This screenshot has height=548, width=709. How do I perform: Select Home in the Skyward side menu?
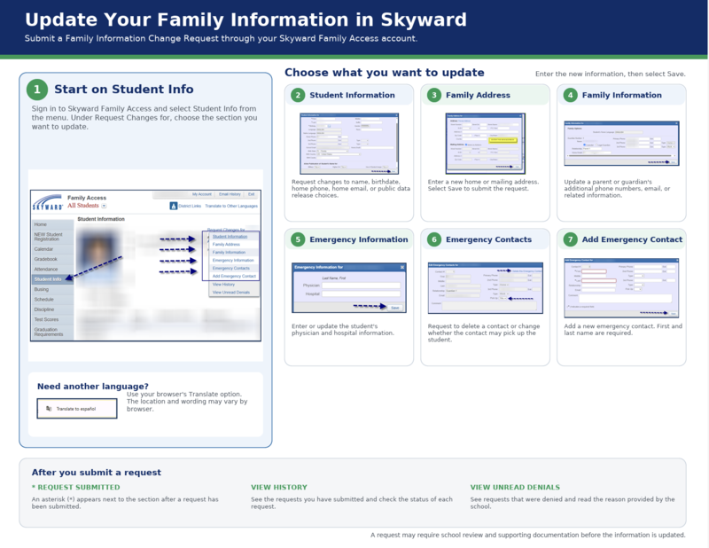point(52,224)
